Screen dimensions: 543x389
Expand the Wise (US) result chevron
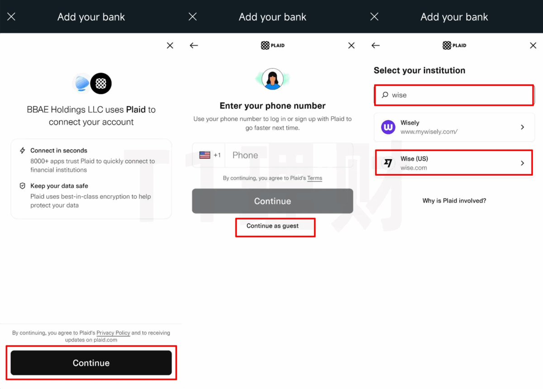[x=522, y=163]
